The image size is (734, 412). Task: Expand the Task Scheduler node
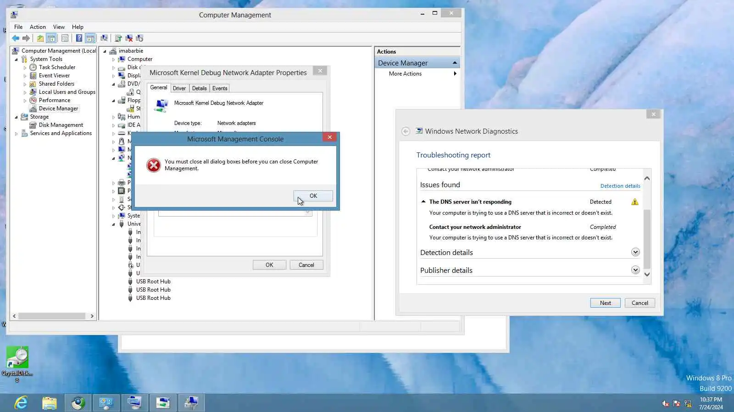click(25, 68)
